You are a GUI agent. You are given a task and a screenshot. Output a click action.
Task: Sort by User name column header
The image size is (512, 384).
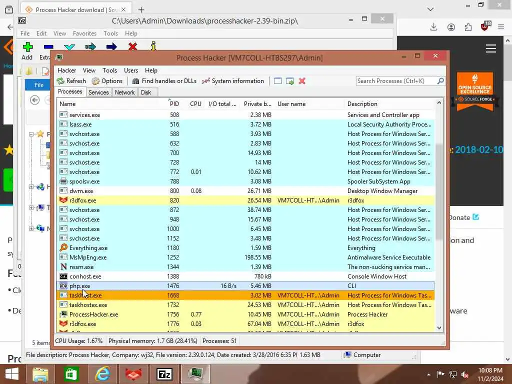tap(291, 104)
